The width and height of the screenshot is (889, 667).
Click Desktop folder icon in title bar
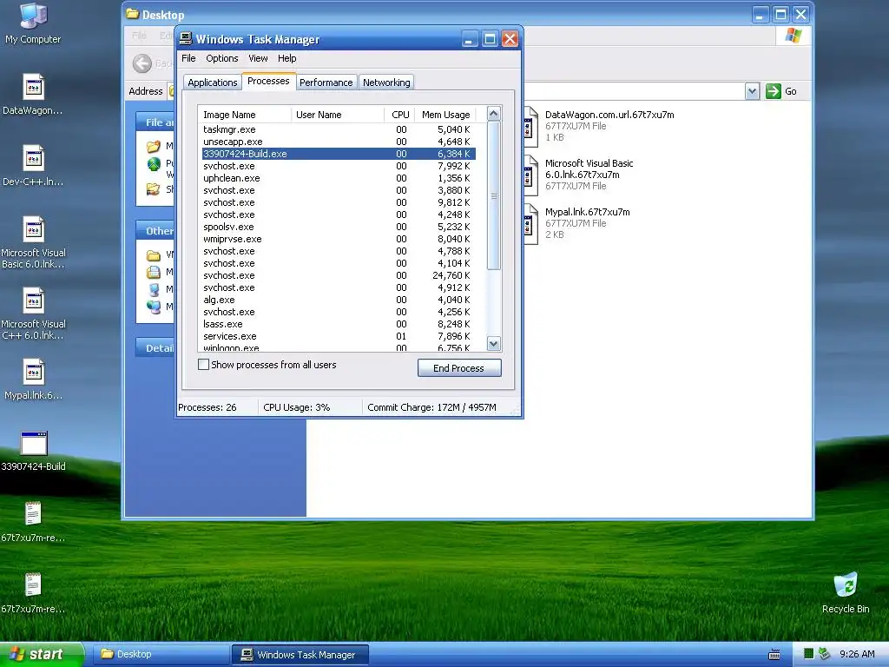point(132,14)
